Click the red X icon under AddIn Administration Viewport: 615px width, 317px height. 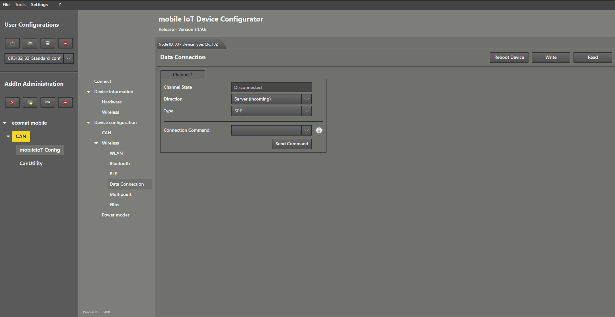(12, 102)
